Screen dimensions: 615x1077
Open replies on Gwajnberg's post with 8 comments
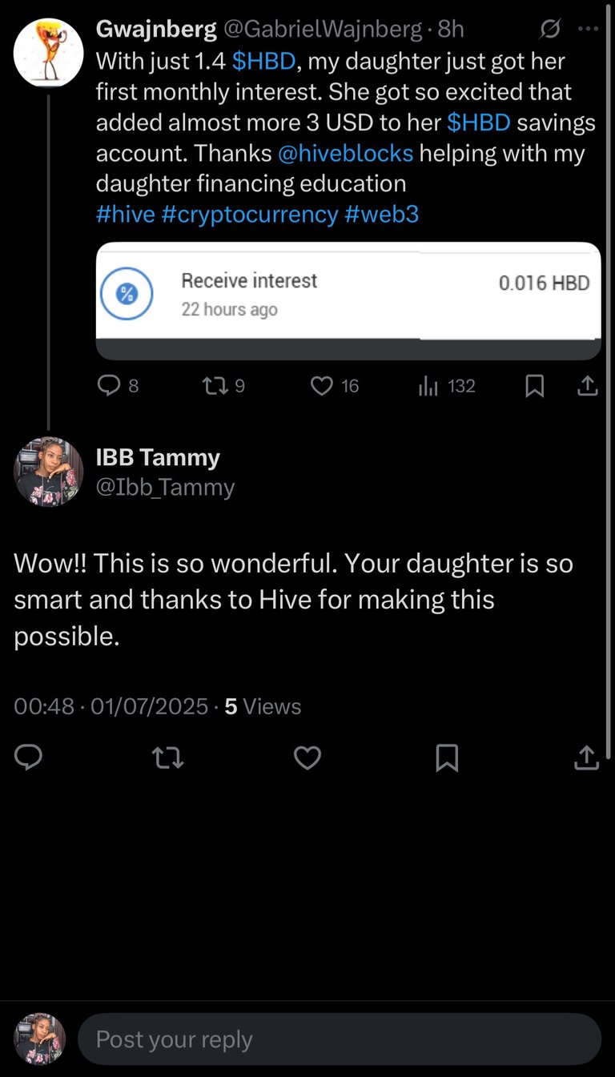point(118,386)
